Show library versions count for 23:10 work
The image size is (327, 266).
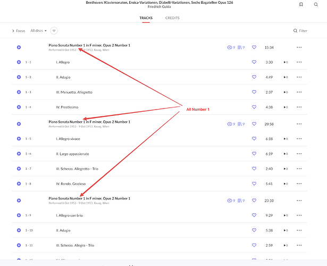(241, 201)
